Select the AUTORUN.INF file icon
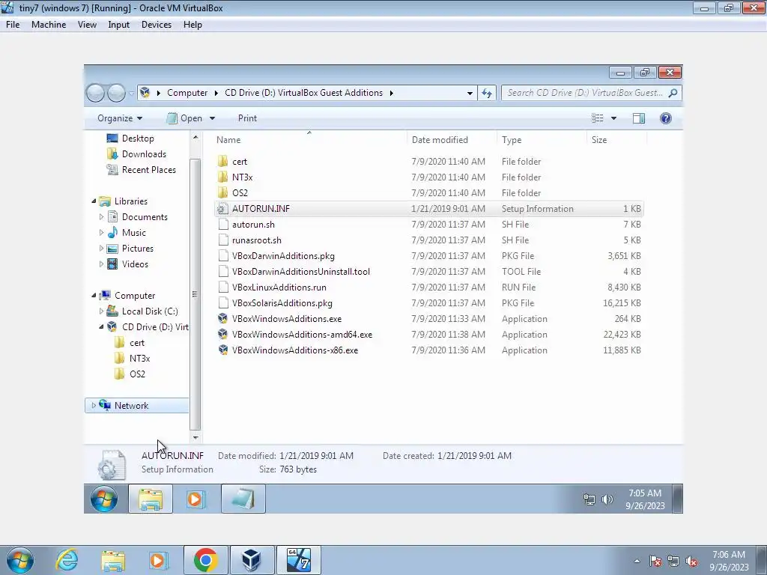 point(222,209)
